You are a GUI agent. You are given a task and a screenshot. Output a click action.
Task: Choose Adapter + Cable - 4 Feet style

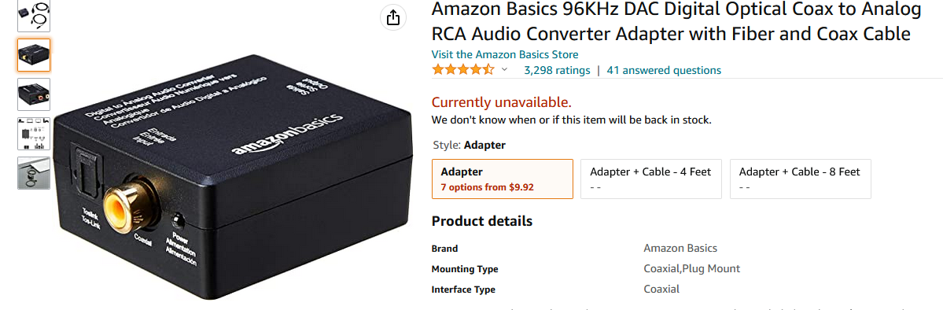650,179
